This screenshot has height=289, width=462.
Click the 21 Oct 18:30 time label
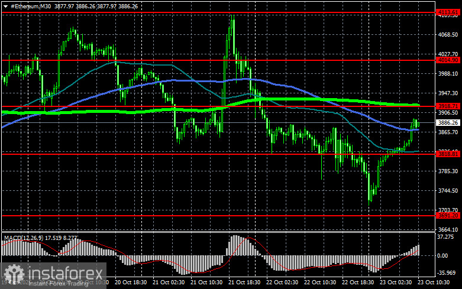click(244, 282)
